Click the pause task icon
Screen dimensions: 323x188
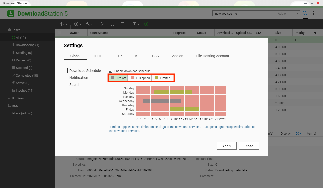[x=112, y=24]
